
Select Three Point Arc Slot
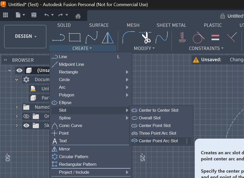(x=161, y=133)
